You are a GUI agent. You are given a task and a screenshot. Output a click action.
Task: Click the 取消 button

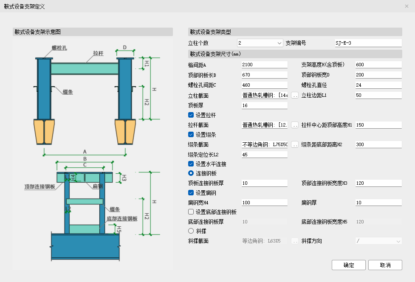(385, 265)
